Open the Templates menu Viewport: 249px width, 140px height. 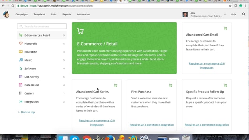39,14
